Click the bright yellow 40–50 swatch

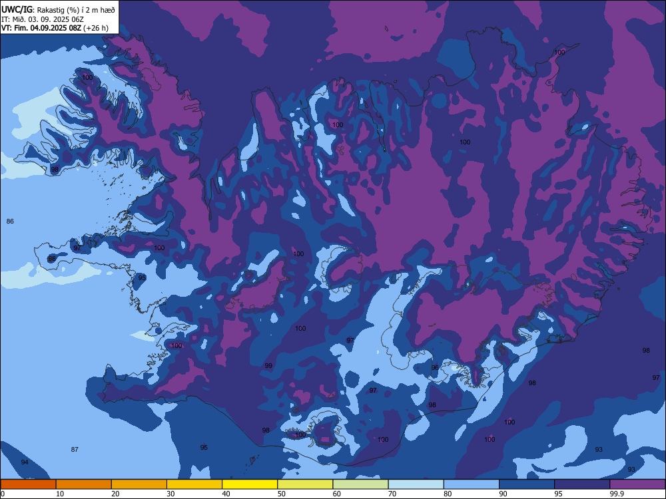pyautogui.click(x=250, y=484)
